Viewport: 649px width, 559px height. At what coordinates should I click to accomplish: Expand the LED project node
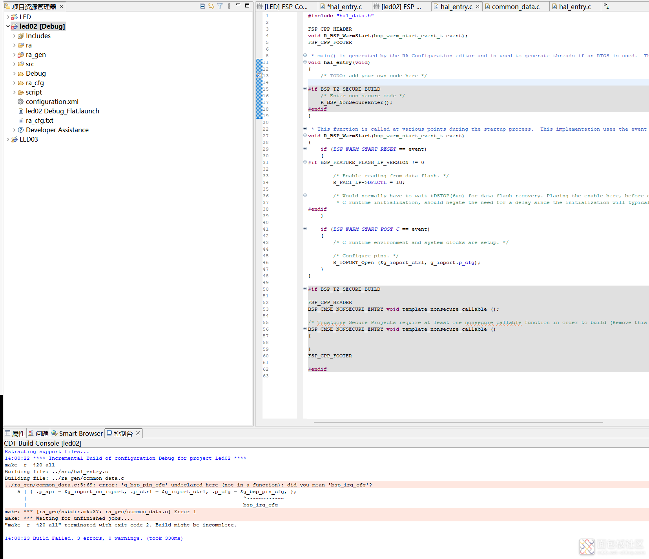[8, 17]
